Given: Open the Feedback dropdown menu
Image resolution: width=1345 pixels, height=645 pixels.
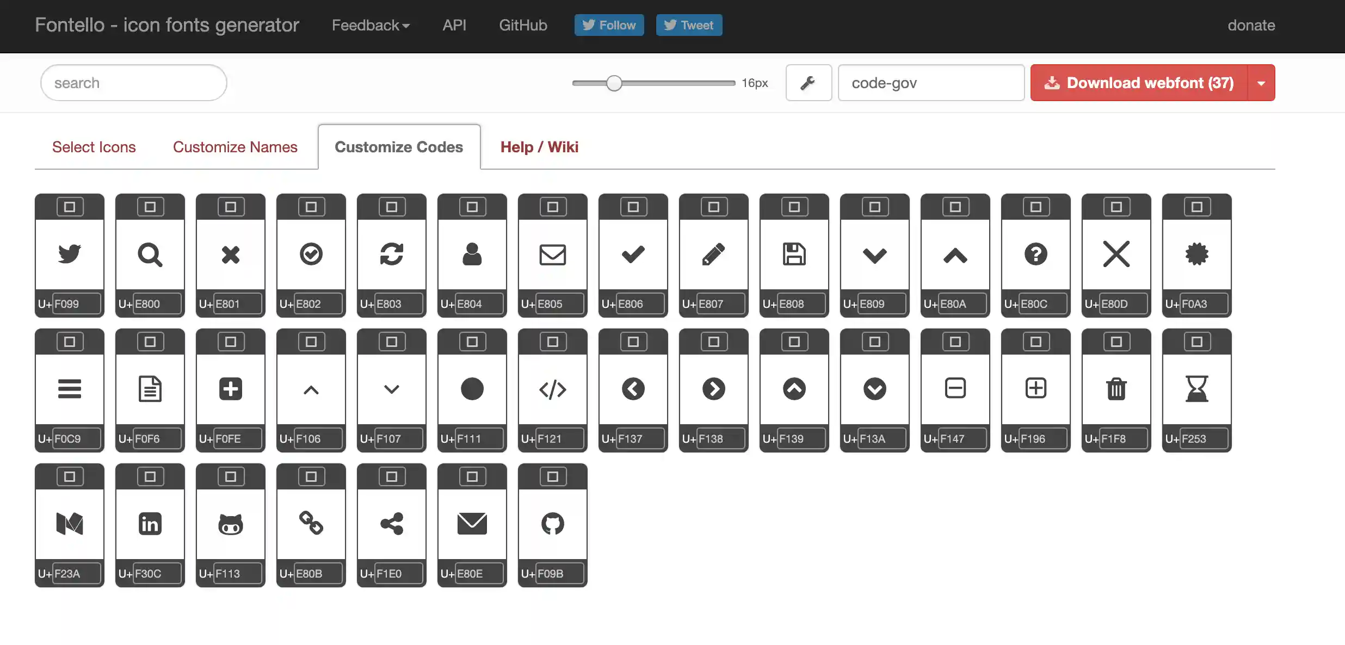Looking at the screenshot, I should (x=371, y=25).
